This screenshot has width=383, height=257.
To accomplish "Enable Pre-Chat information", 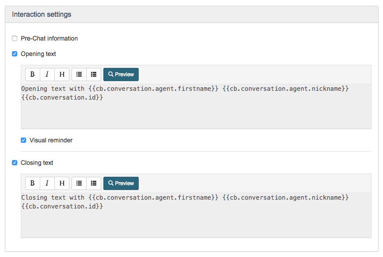I will coord(14,38).
